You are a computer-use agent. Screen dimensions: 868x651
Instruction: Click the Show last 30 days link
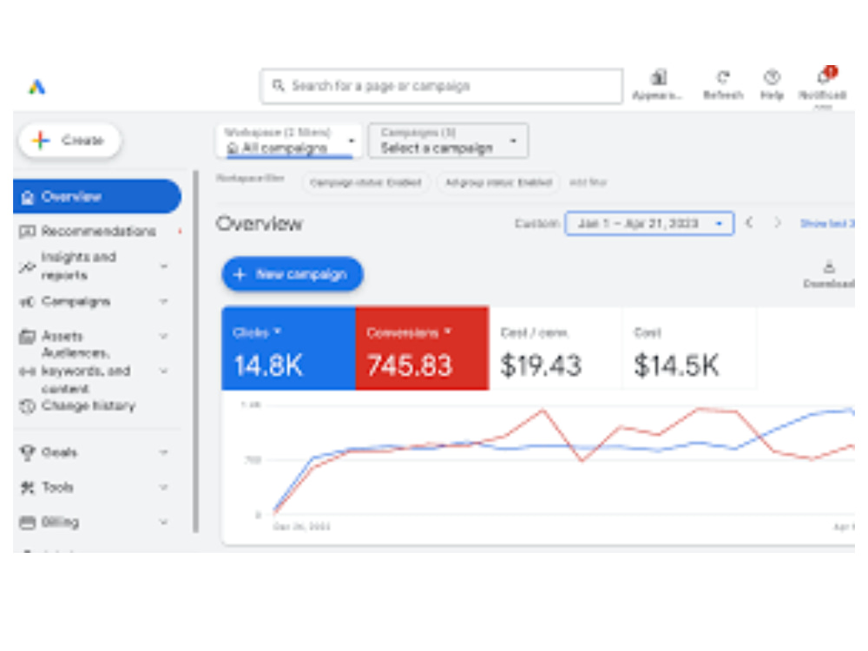[x=827, y=224]
